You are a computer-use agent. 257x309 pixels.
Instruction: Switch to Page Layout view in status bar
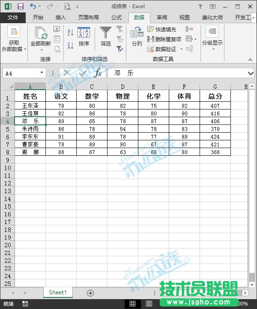[x=149, y=304]
